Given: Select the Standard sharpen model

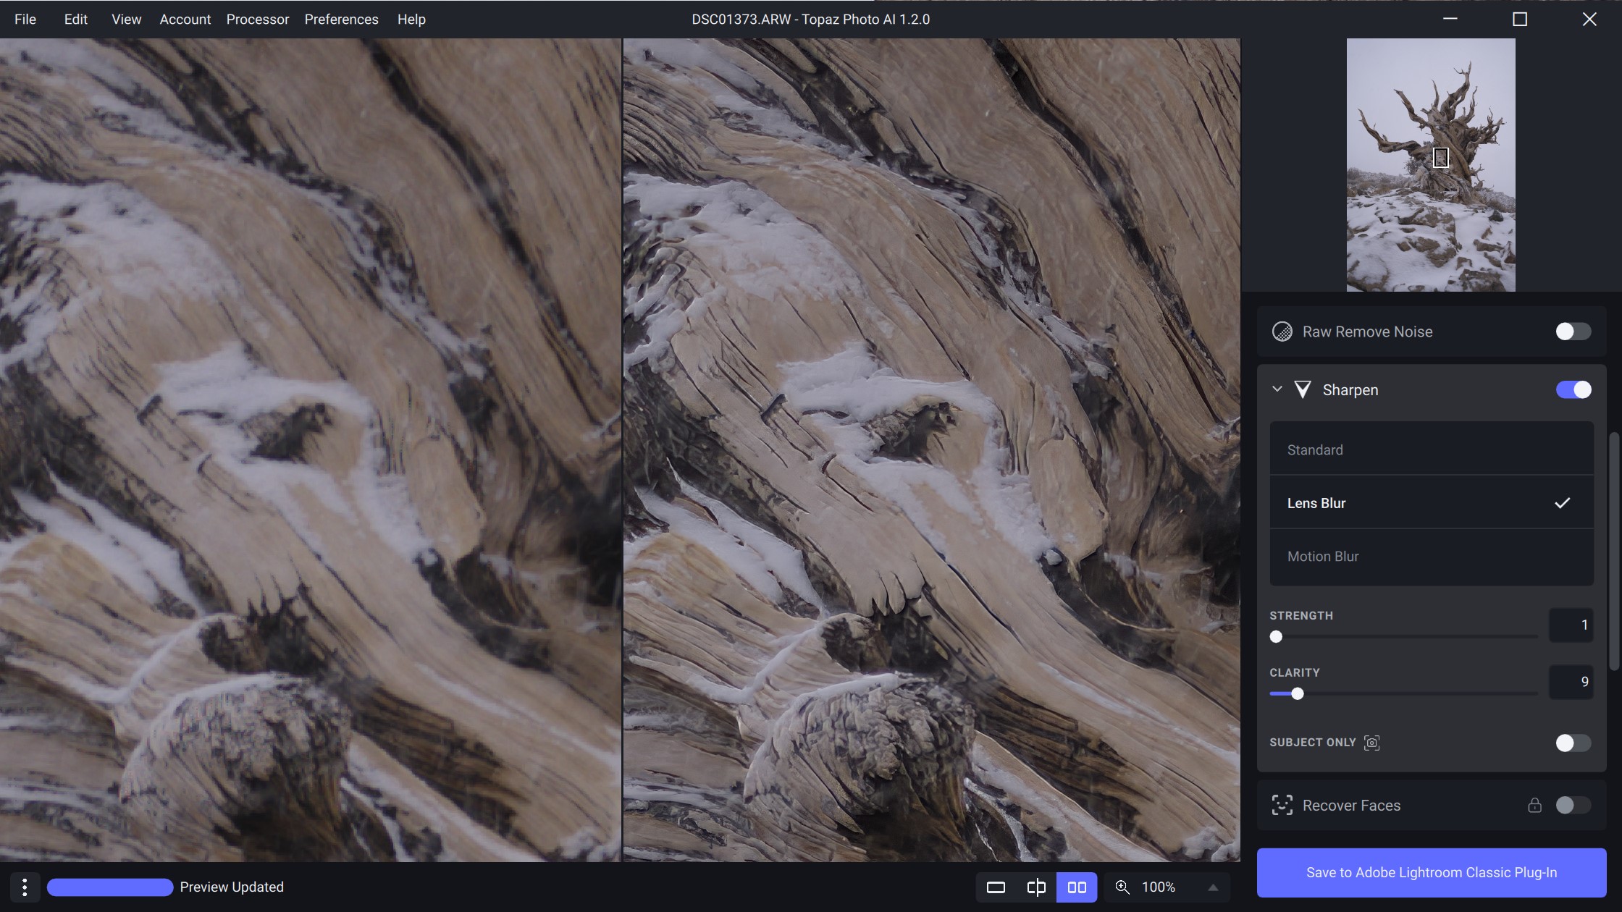Looking at the screenshot, I should (x=1430, y=449).
